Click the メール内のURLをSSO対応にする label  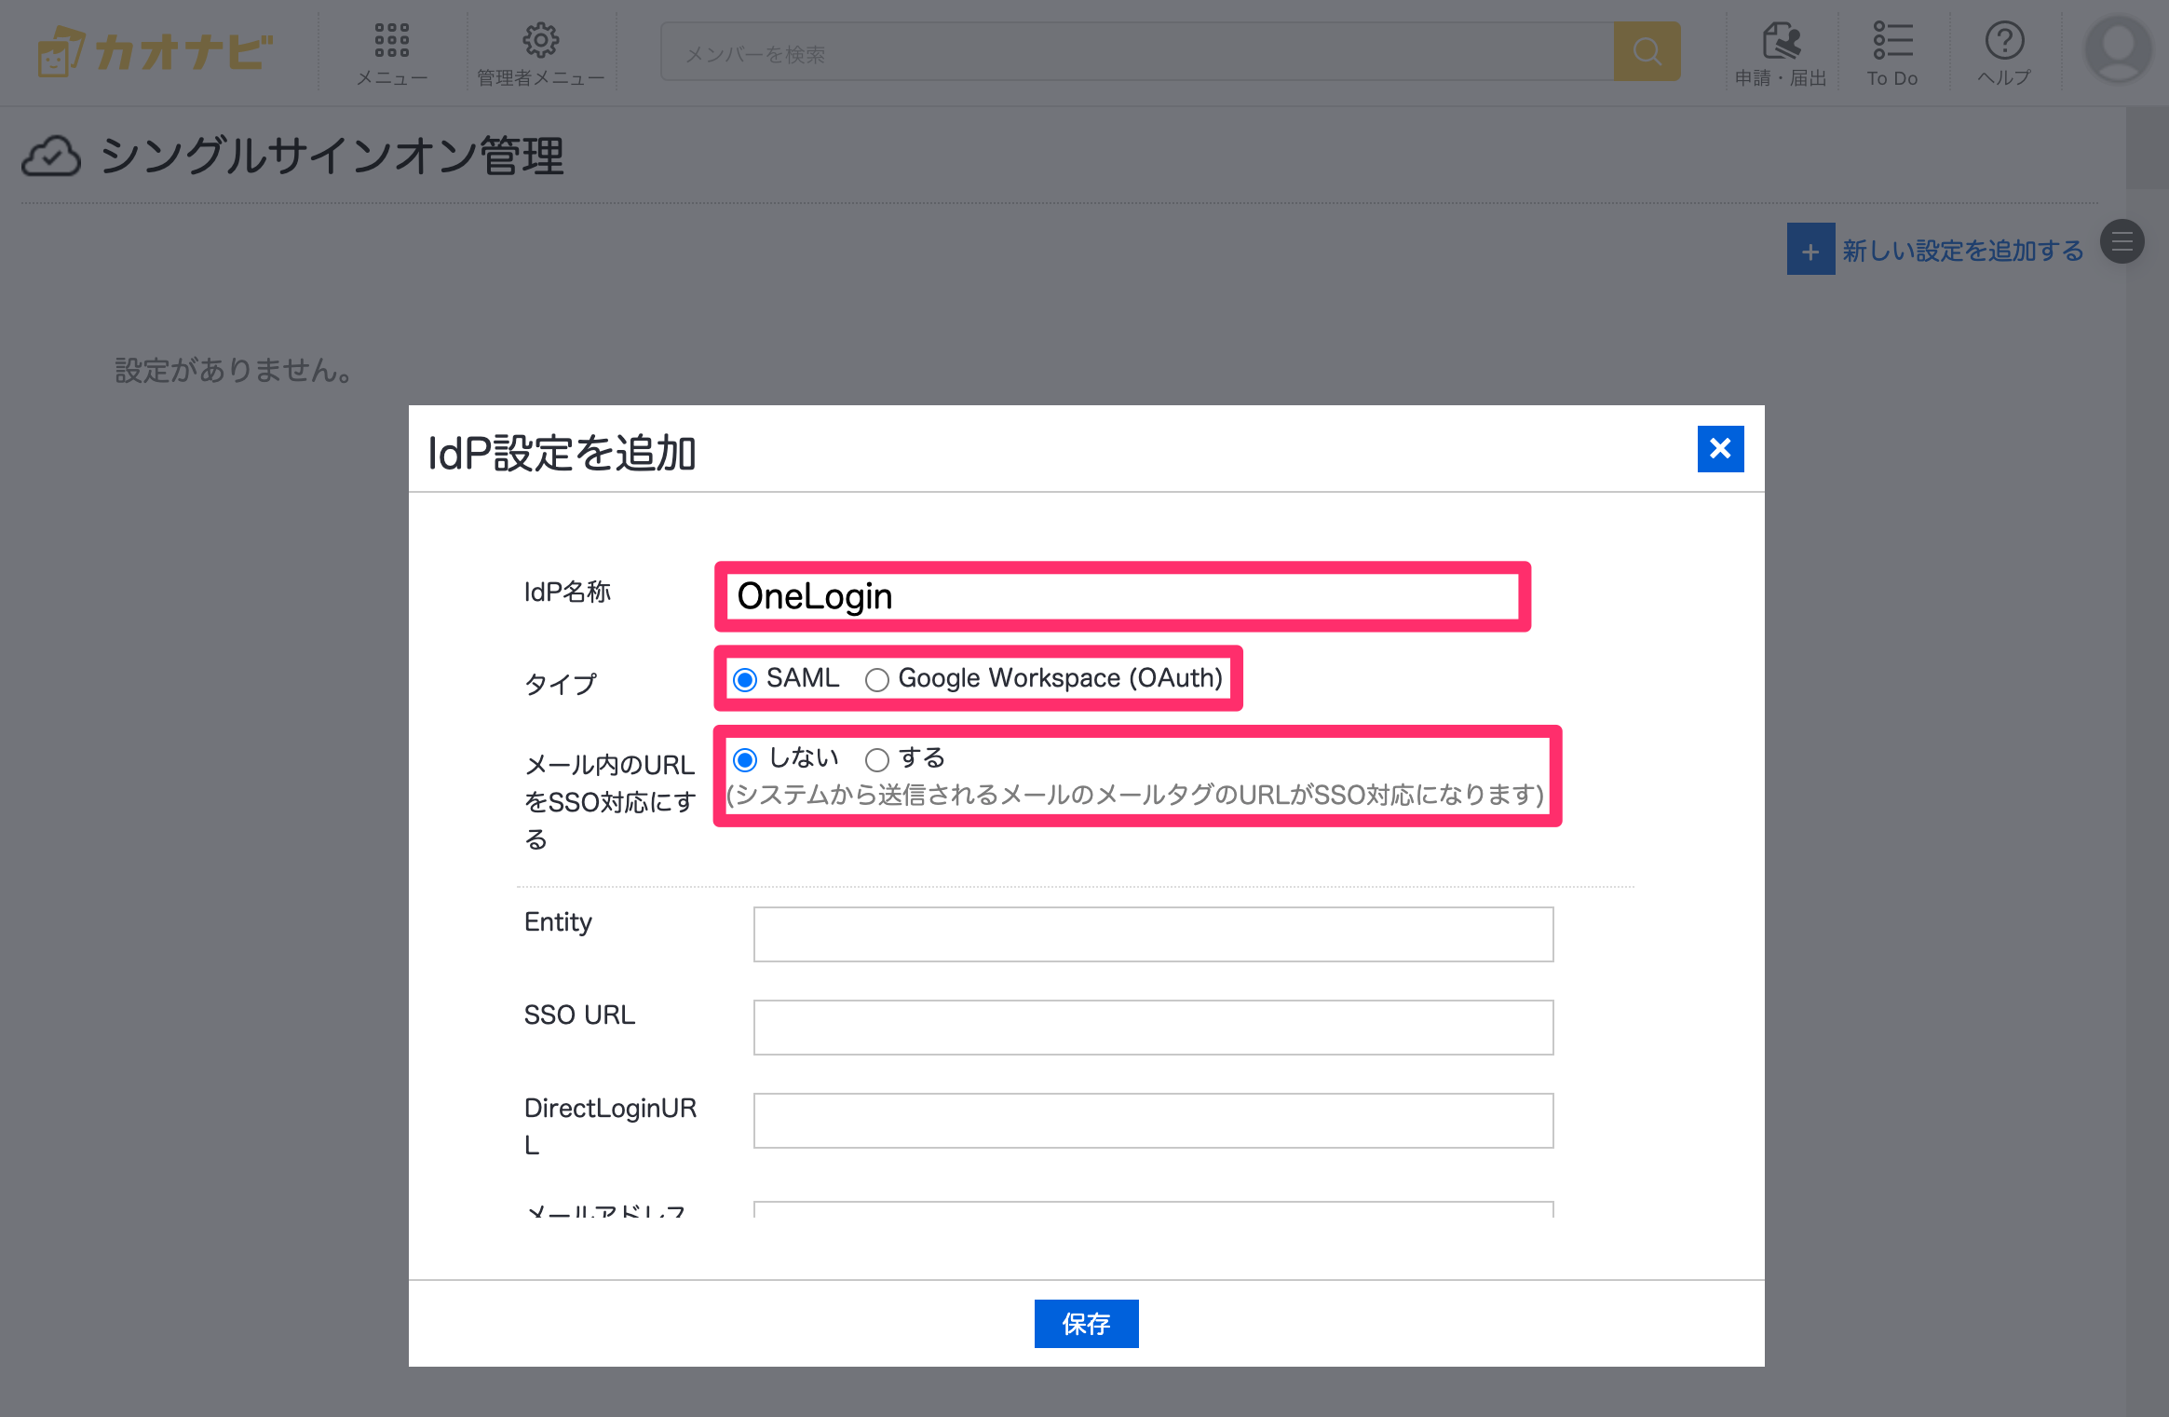(610, 801)
